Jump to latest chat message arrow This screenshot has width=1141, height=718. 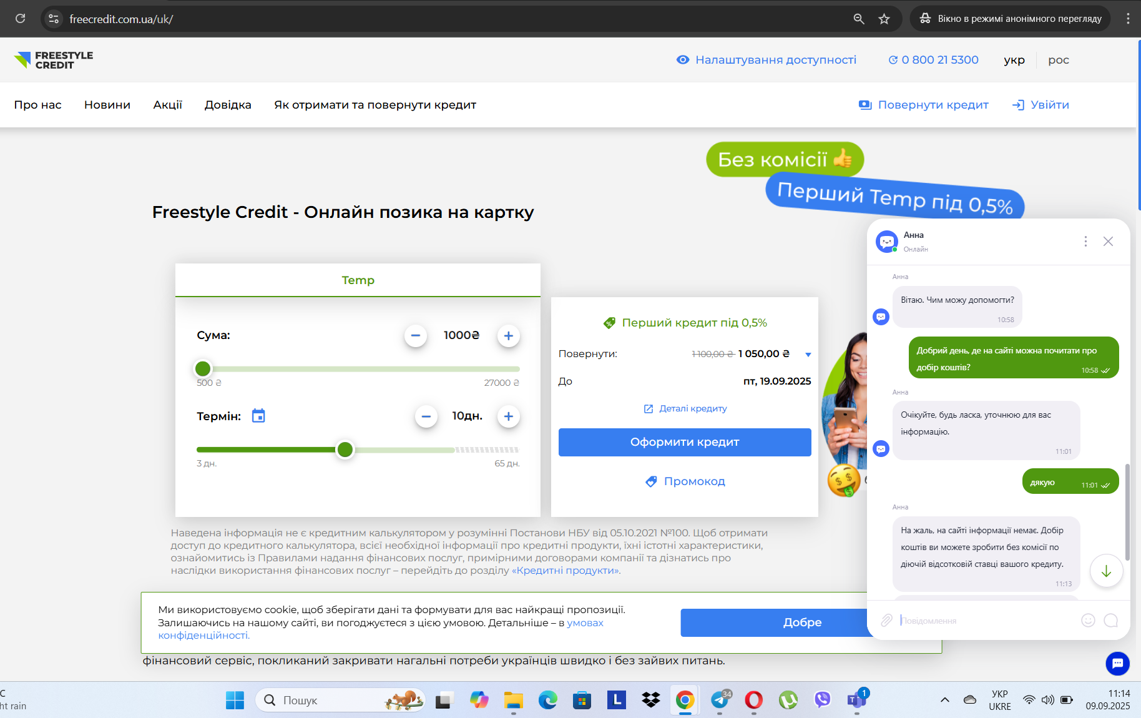[1106, 571]
